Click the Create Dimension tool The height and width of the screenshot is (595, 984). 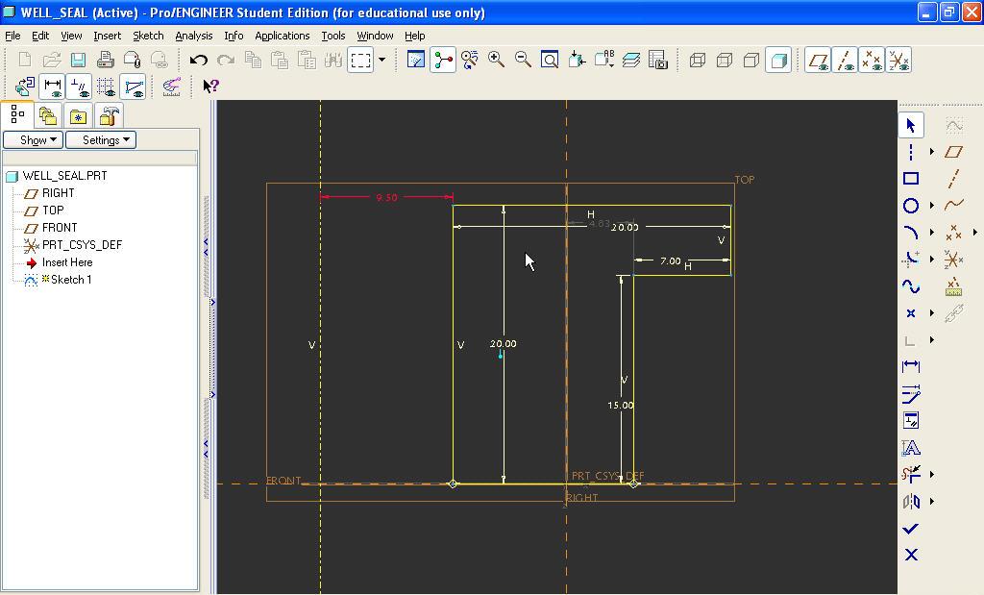tap(911, 366)
